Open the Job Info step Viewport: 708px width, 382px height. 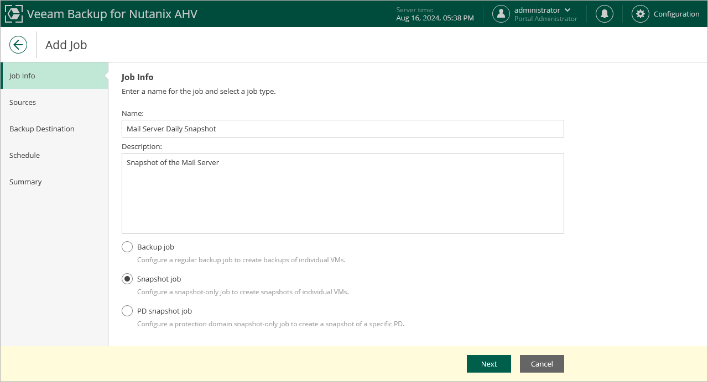pyautogui.click(x=54, y=76)
